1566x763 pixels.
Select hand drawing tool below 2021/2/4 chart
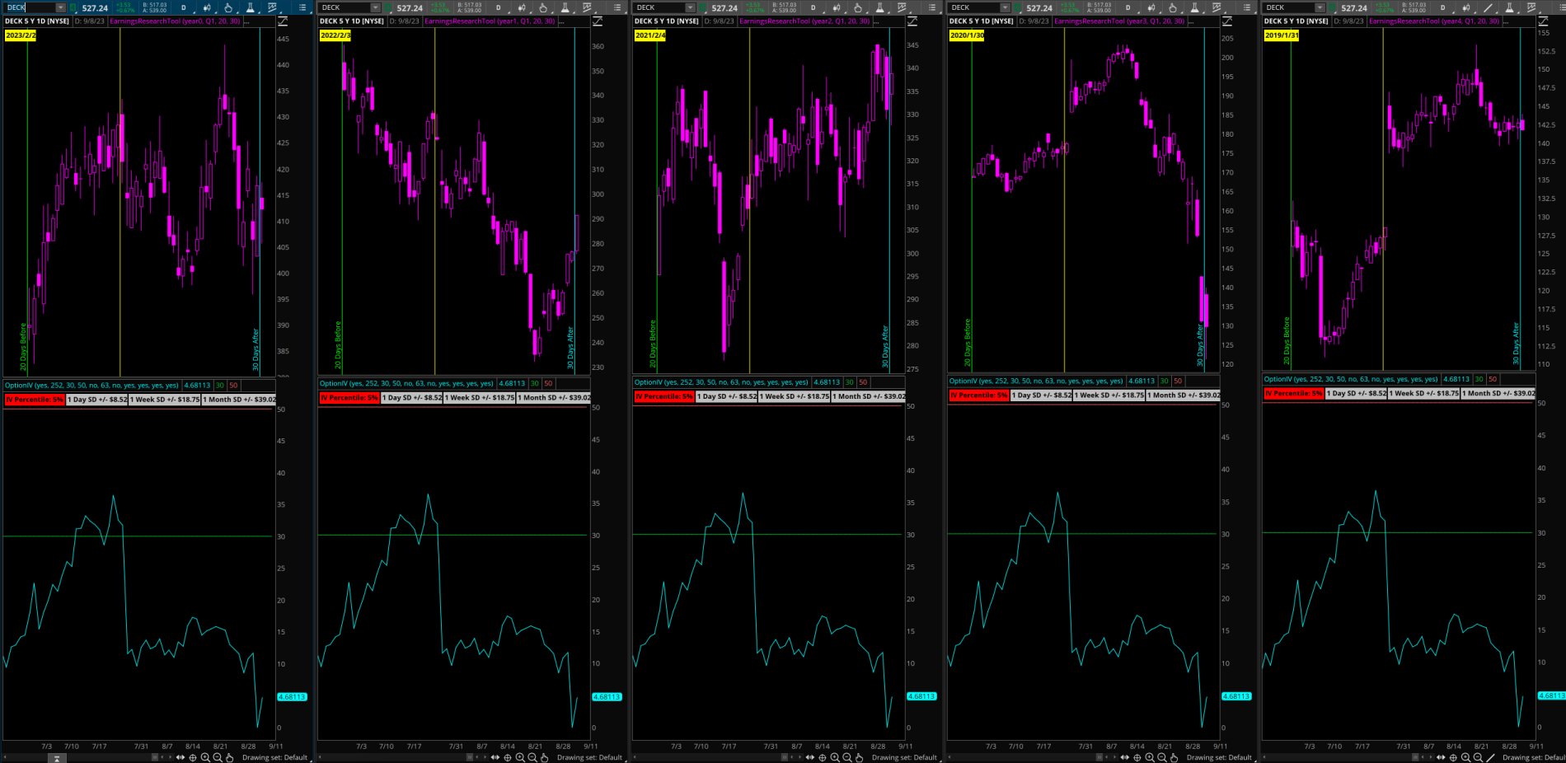coord(859,757)
